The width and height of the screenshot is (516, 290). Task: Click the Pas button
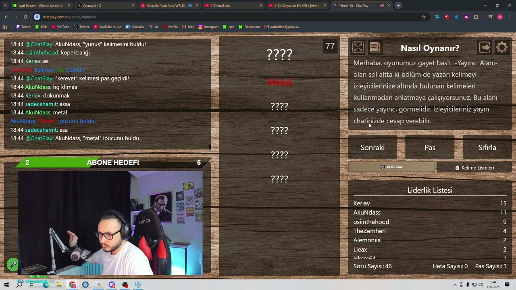(430, 147)
